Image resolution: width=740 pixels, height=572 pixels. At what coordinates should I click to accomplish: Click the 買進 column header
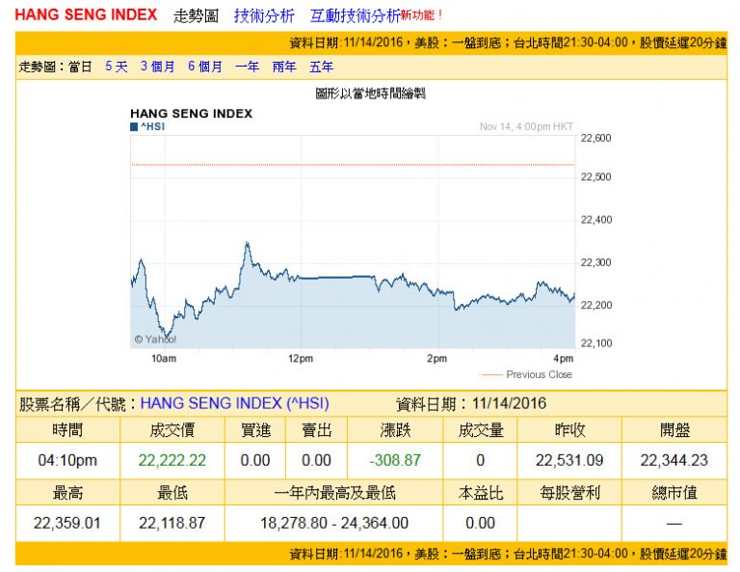[255, 430]
